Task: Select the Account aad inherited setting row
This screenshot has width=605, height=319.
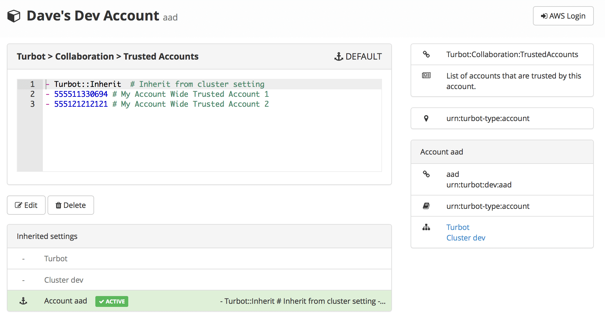Action: 199,301
